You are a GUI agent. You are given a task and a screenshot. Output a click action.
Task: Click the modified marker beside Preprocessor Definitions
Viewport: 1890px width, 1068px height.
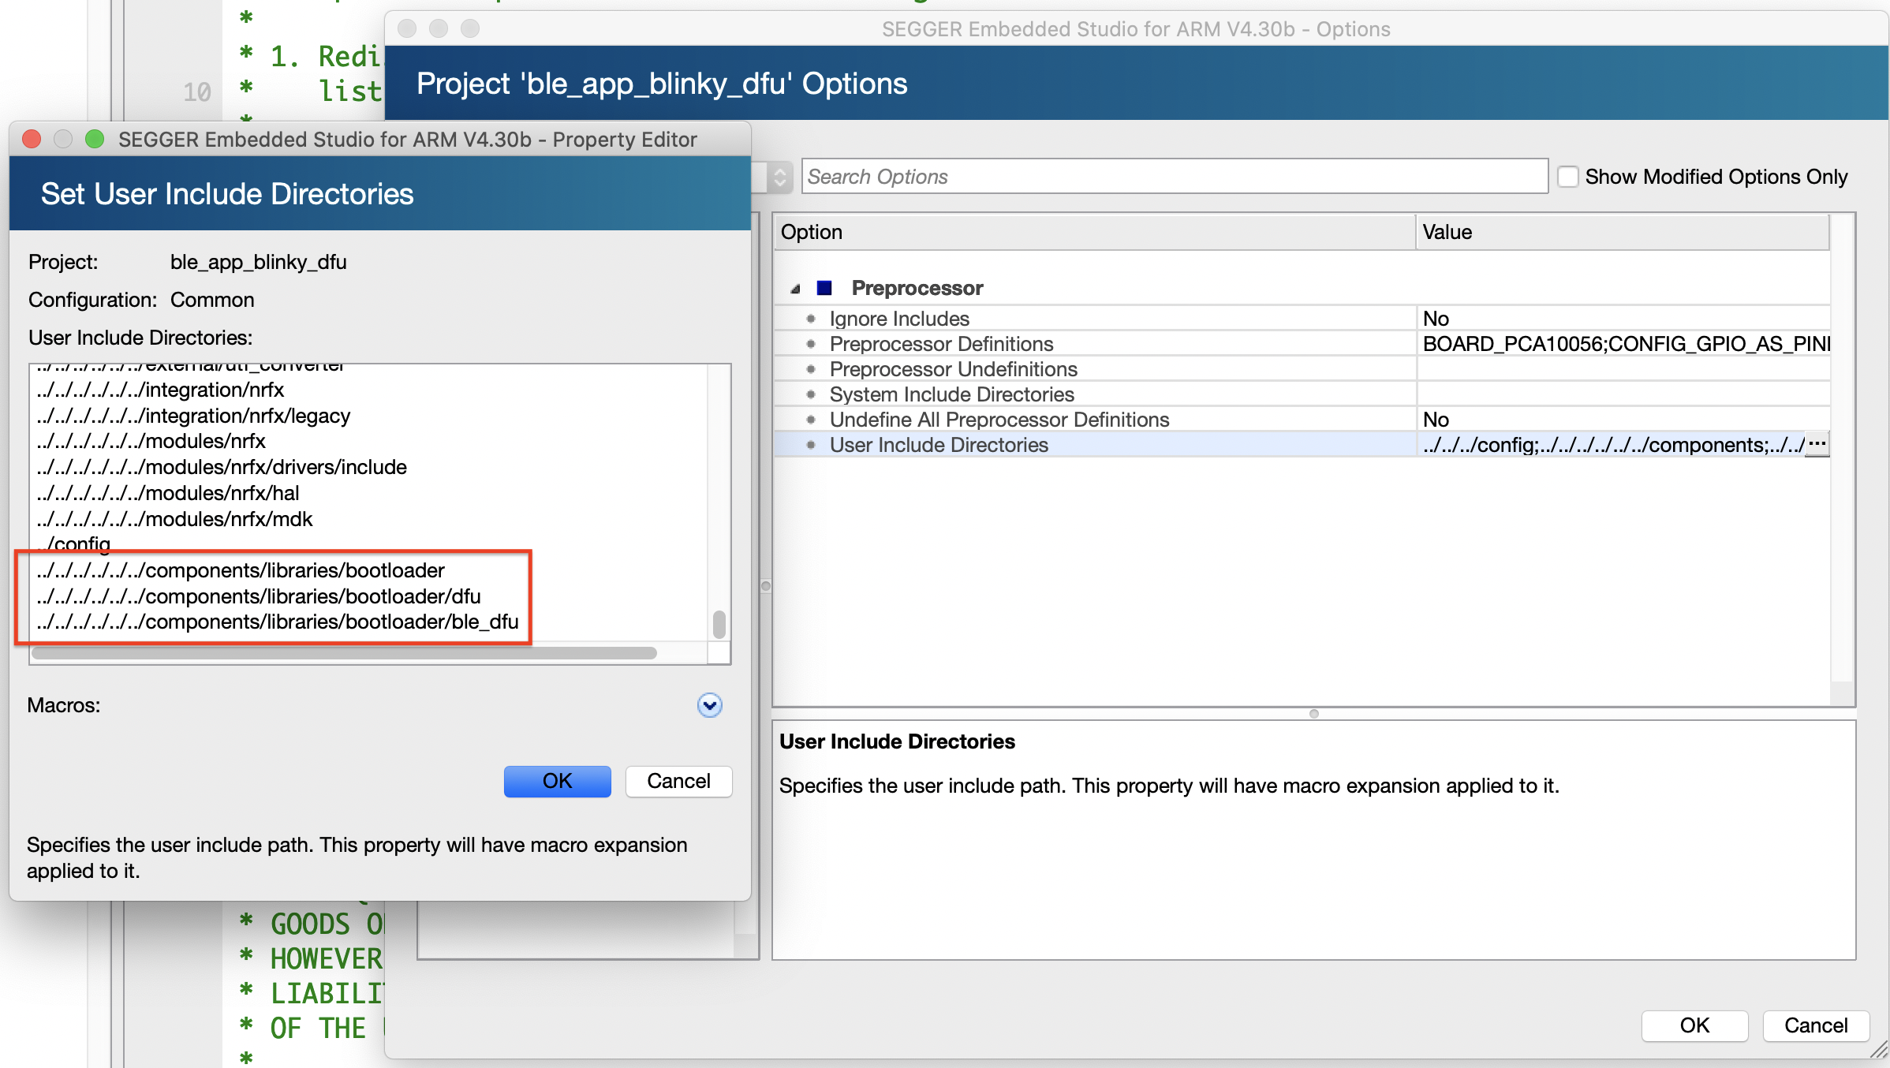tap(811, 344)
